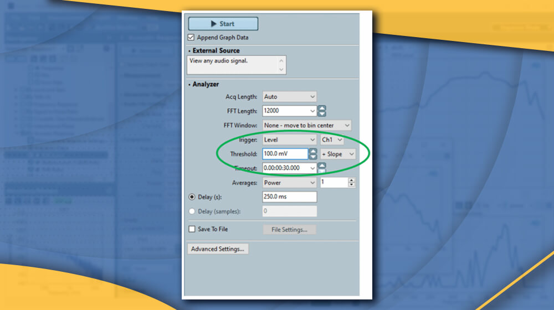The width and height of the screenshot is (554, 310).
Task: Click the Delay field showing 250.0 ms
Action: coord(289,197)
